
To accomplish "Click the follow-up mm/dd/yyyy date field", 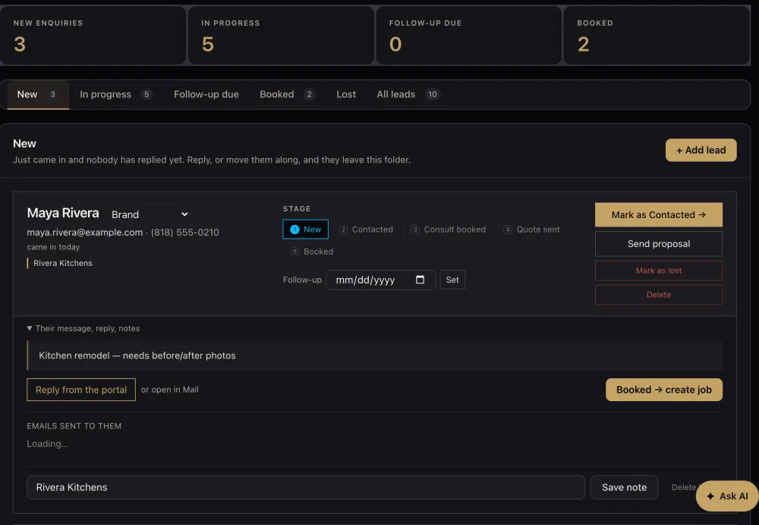I will point(380,280).
